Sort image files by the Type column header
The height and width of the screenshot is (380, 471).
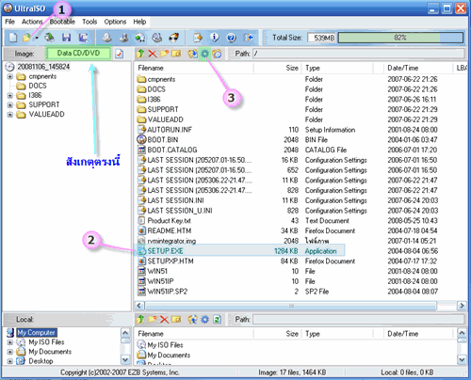337,68
